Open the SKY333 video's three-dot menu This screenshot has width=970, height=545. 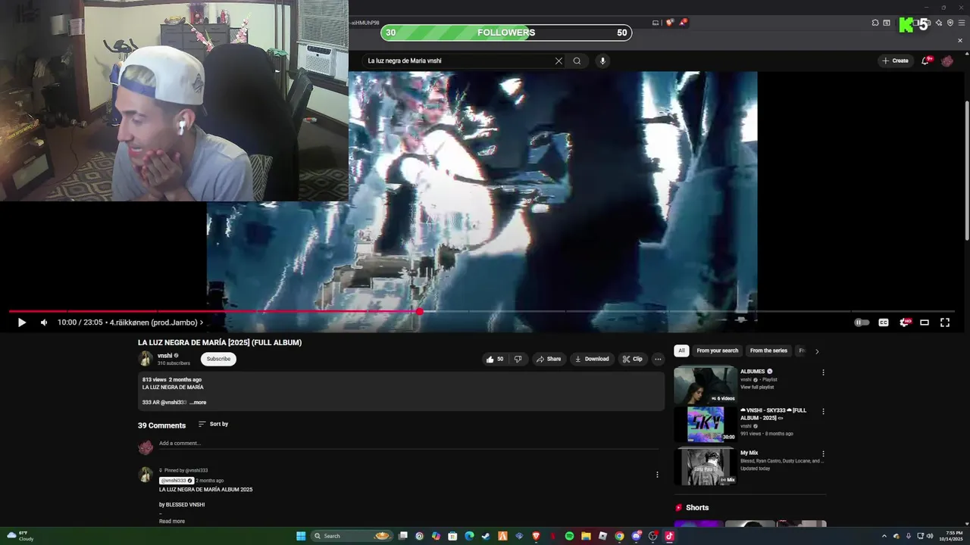tap(823, 412)
